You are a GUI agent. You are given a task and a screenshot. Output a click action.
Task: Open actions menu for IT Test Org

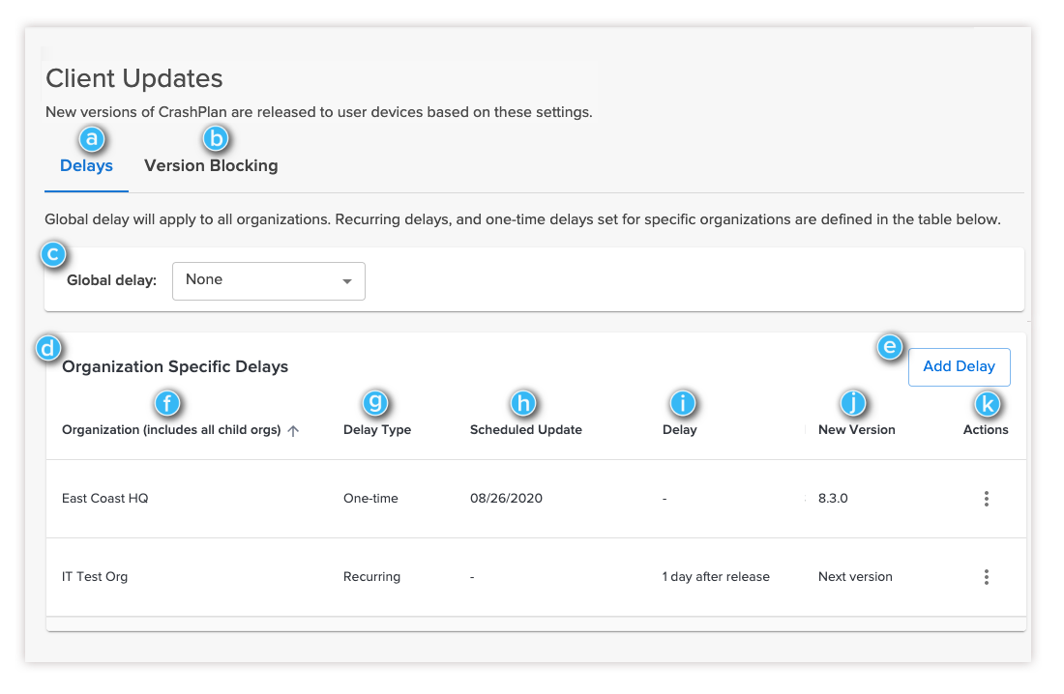(986, 577)
